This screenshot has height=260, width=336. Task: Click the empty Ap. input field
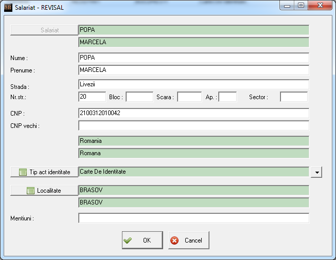(x=227, y=97)
